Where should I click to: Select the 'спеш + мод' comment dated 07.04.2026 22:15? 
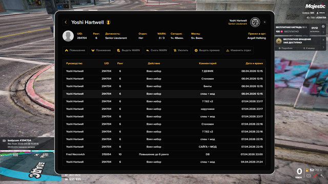(x=208, y=139)
